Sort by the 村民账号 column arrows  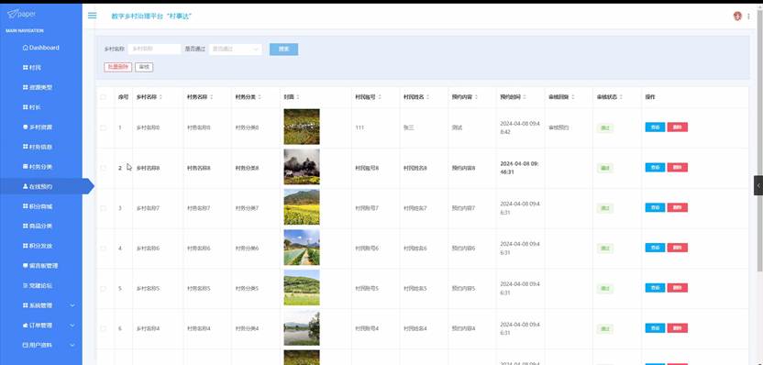point(380,97)
